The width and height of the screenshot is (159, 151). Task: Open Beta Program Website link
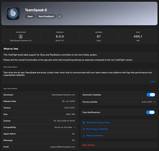point(97,129)
